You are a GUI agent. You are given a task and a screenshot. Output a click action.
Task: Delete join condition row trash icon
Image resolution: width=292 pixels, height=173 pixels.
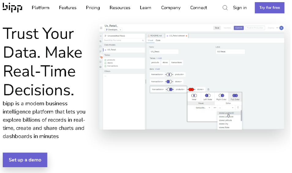[238, 107]
